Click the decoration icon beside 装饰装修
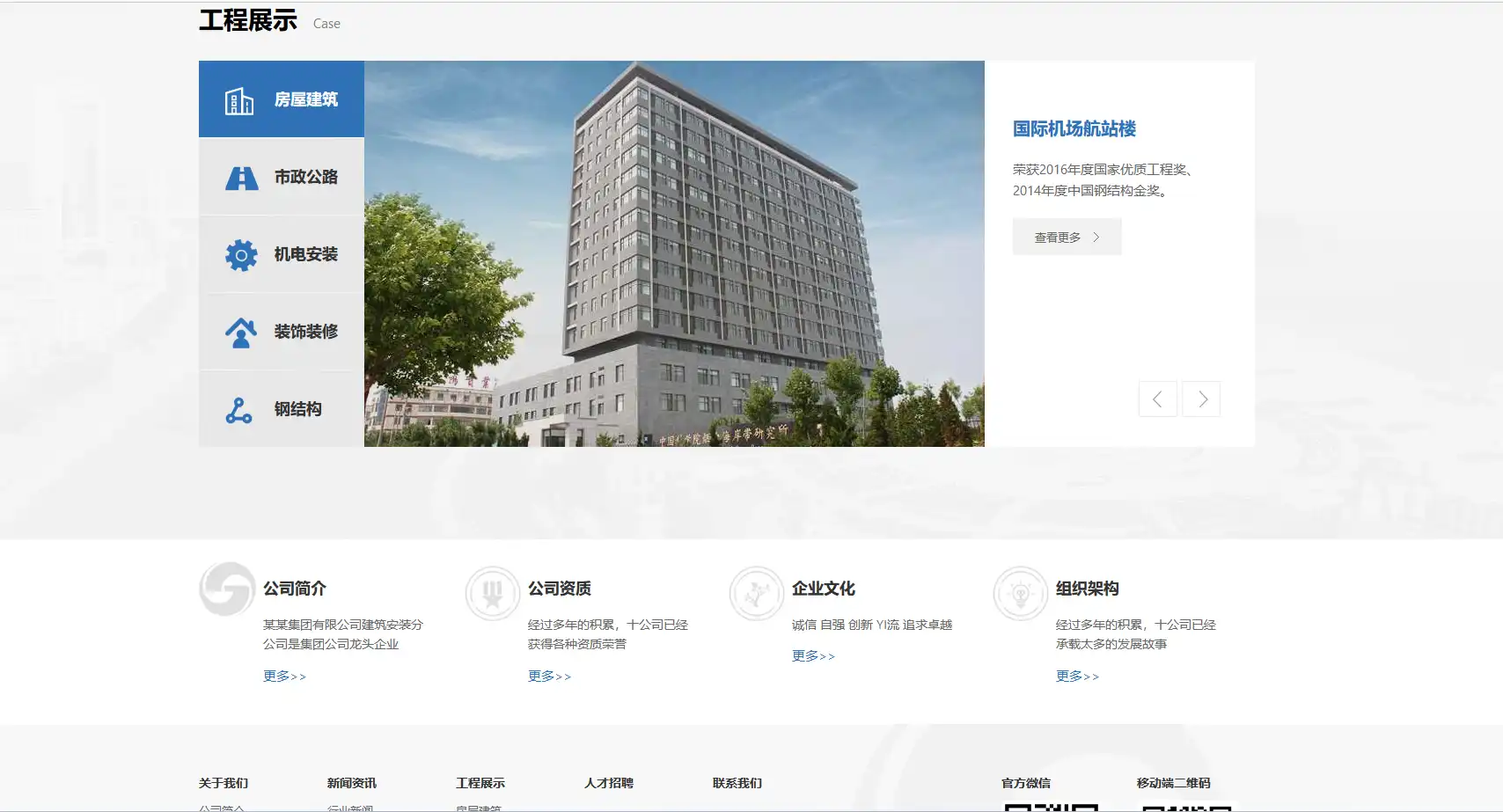Screen dimensions: 1503x812 [241, 333]
